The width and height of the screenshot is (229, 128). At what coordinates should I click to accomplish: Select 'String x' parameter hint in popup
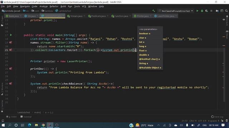(x=143, y=63)
